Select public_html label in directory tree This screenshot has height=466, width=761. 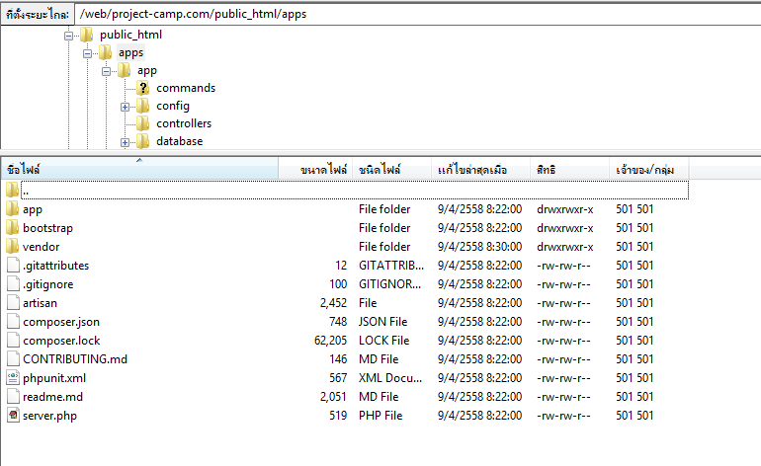131,35
